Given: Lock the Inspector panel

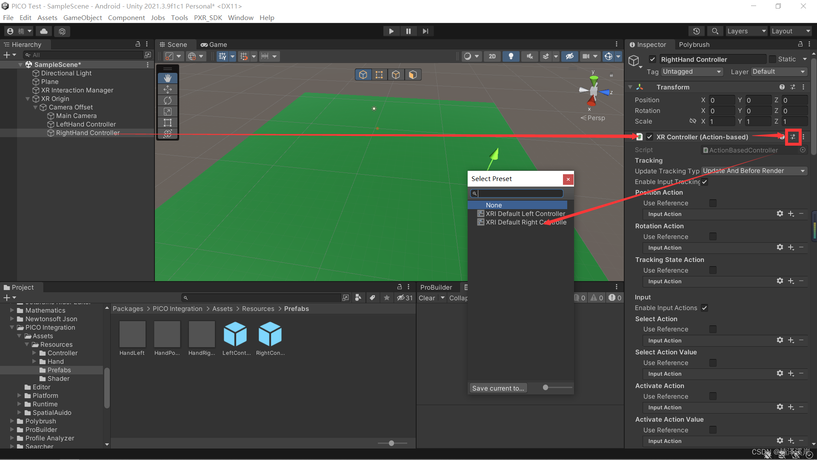Looking at the screenshot, I should click(800, 44).
